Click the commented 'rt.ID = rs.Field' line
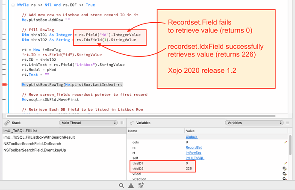This screenshot has height=190, width=295. coord(62,55)
